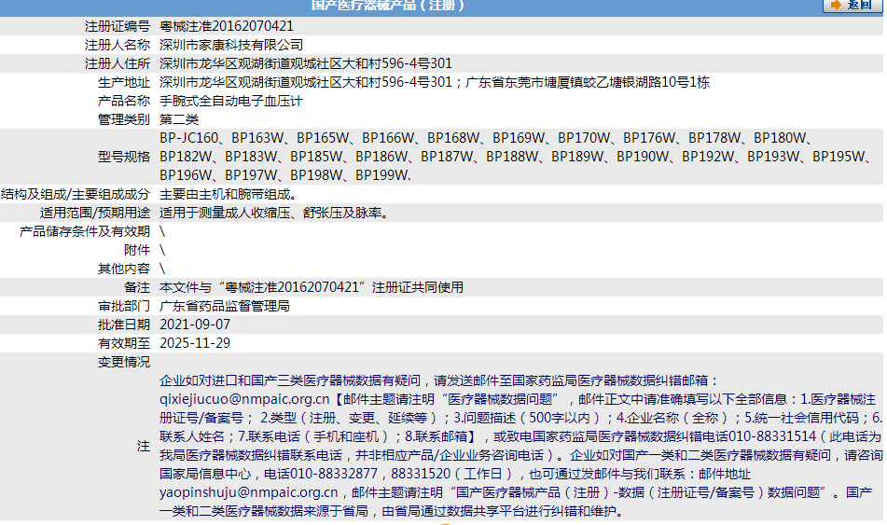Screen dimensions: 887x525
Task: Click the 产品名称 label
Action: click(124, 101)
